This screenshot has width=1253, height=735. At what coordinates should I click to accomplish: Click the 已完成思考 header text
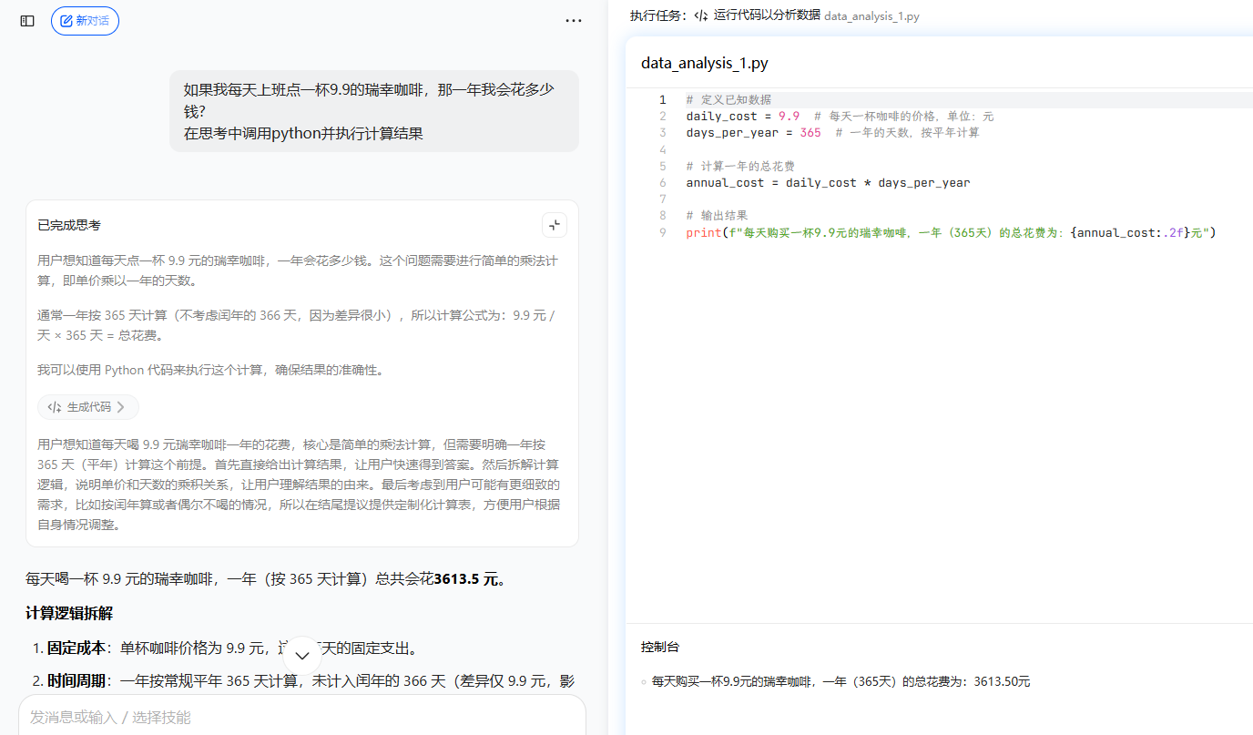[x=69, y=225]
